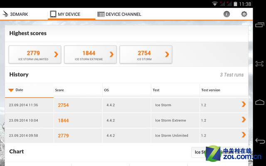Click the OS column header
Image resolution: width=266 pixels, height=166 pixels.
127,90
